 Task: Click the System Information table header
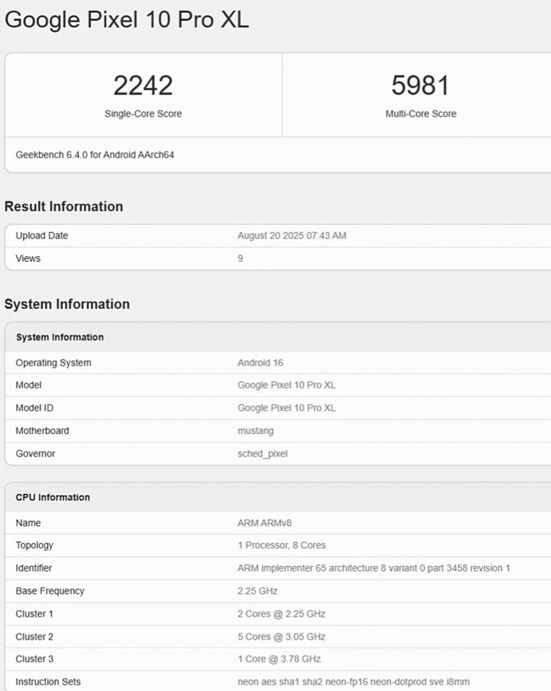click(60, 337)
